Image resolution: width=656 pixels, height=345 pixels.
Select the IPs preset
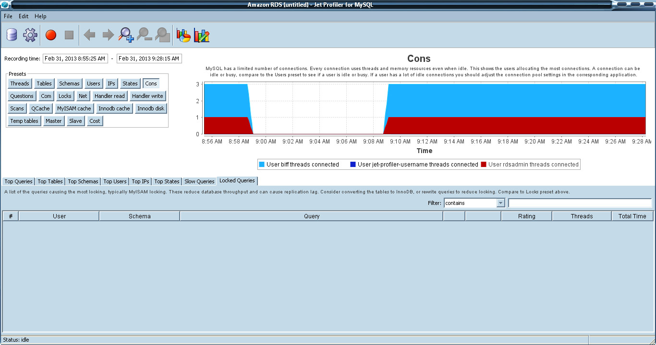pos(111,83)
